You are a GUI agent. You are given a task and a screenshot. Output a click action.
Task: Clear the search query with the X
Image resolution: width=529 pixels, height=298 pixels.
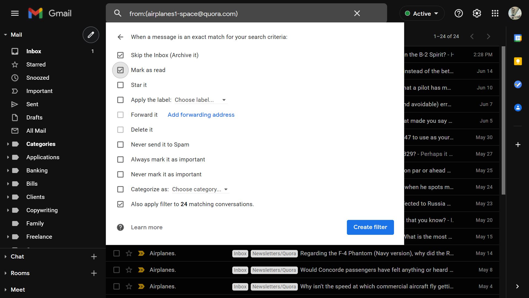(x=357, y=13)
